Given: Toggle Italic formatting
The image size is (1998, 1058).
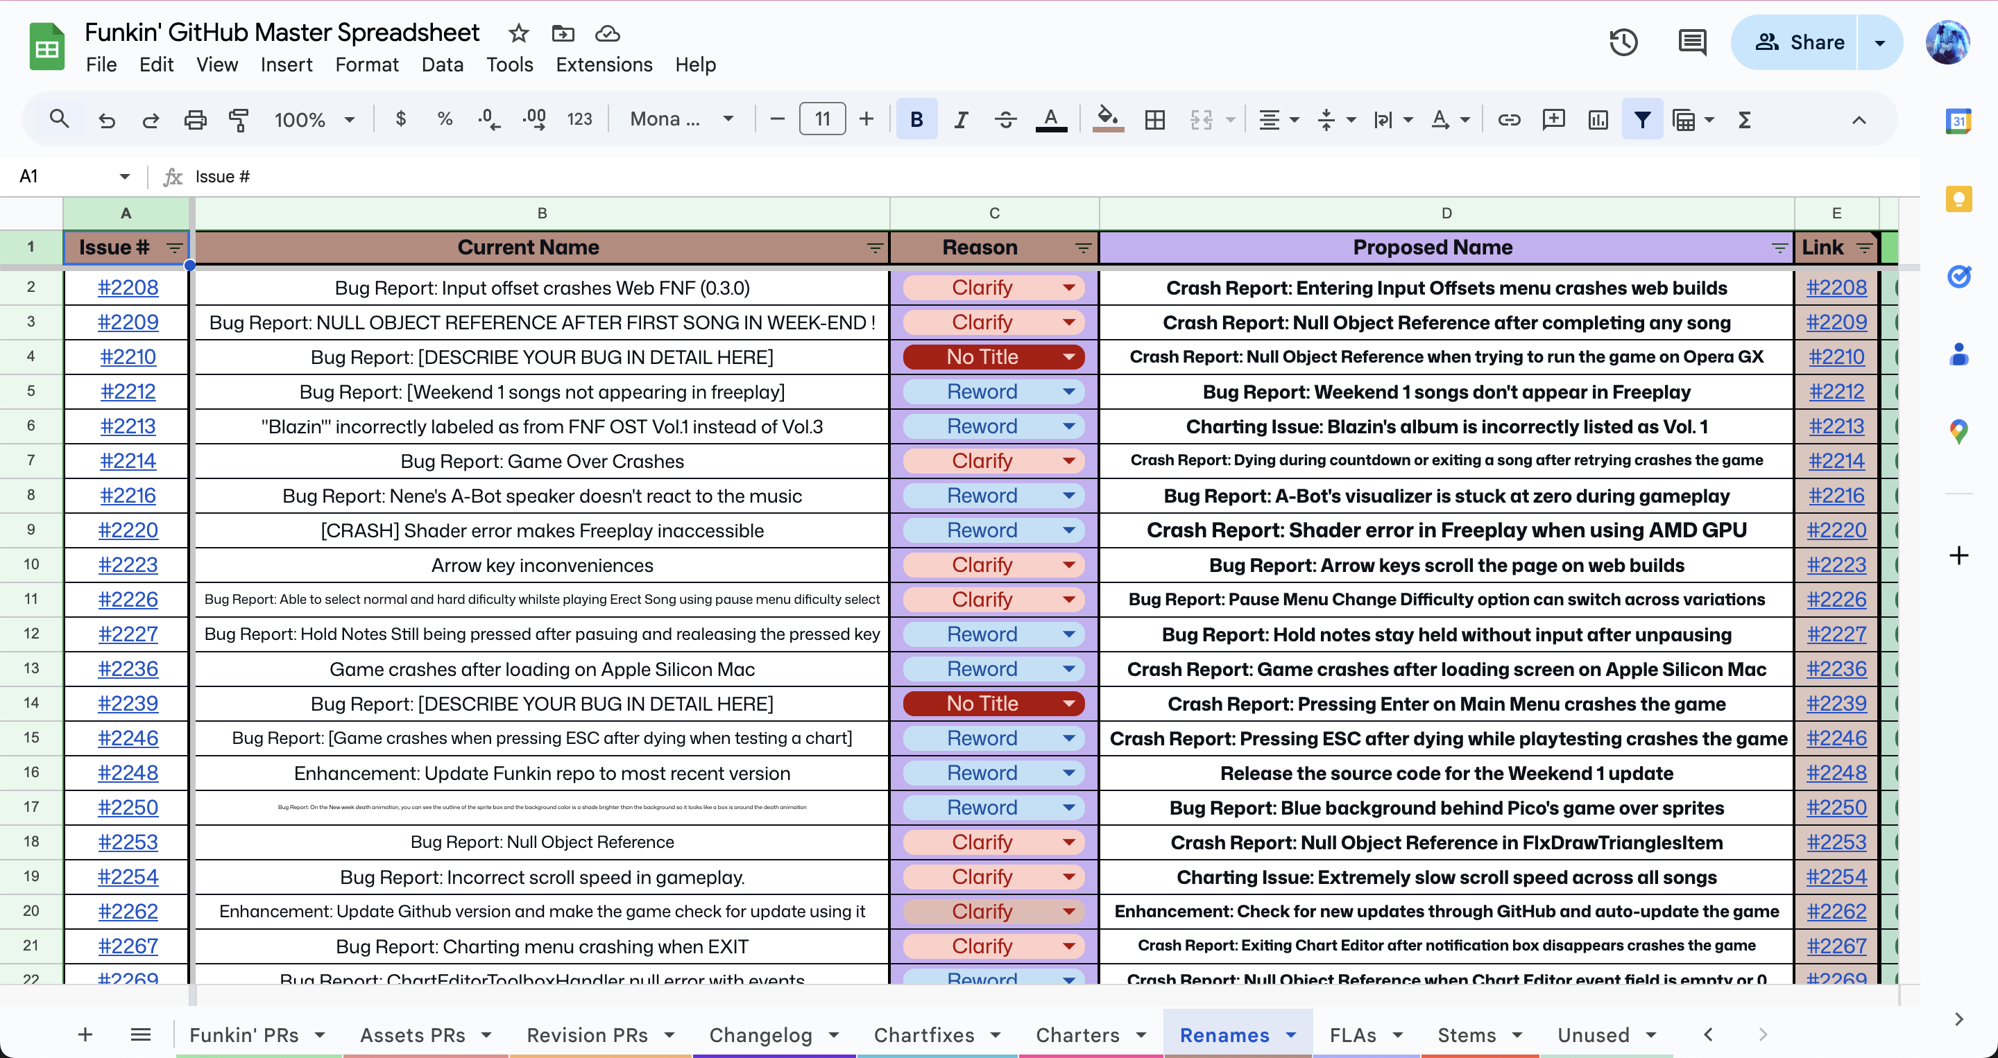Looking at the screenshot, I should 961,119.
